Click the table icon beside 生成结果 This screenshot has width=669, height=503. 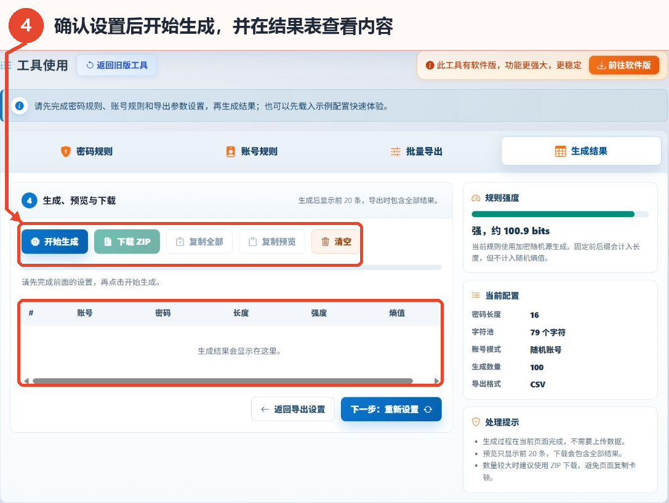(x=560, y=151)
